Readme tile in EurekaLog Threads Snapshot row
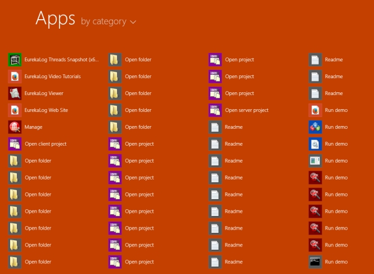The image size is (374, 274). pyautogui.click(x=326, y=60)
